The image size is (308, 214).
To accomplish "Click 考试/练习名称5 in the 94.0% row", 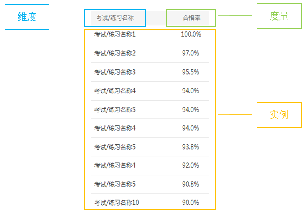I will pos(115,110).
